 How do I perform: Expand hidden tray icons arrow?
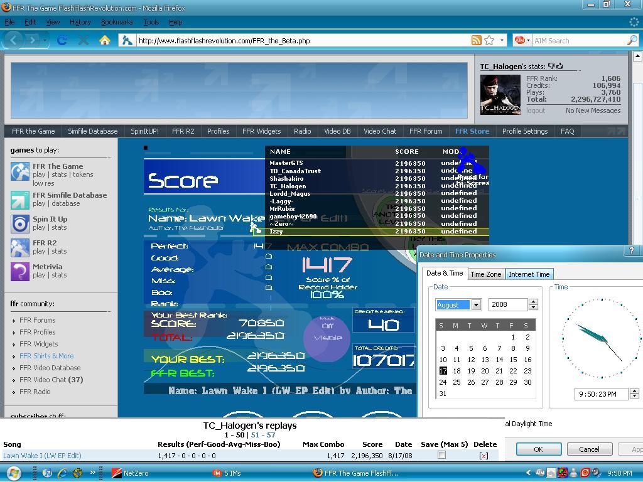[529, 473]
